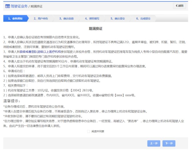Click the 温馨提示 section heading
The width and height of the screenshot is (193, 150).
(12, 101)
